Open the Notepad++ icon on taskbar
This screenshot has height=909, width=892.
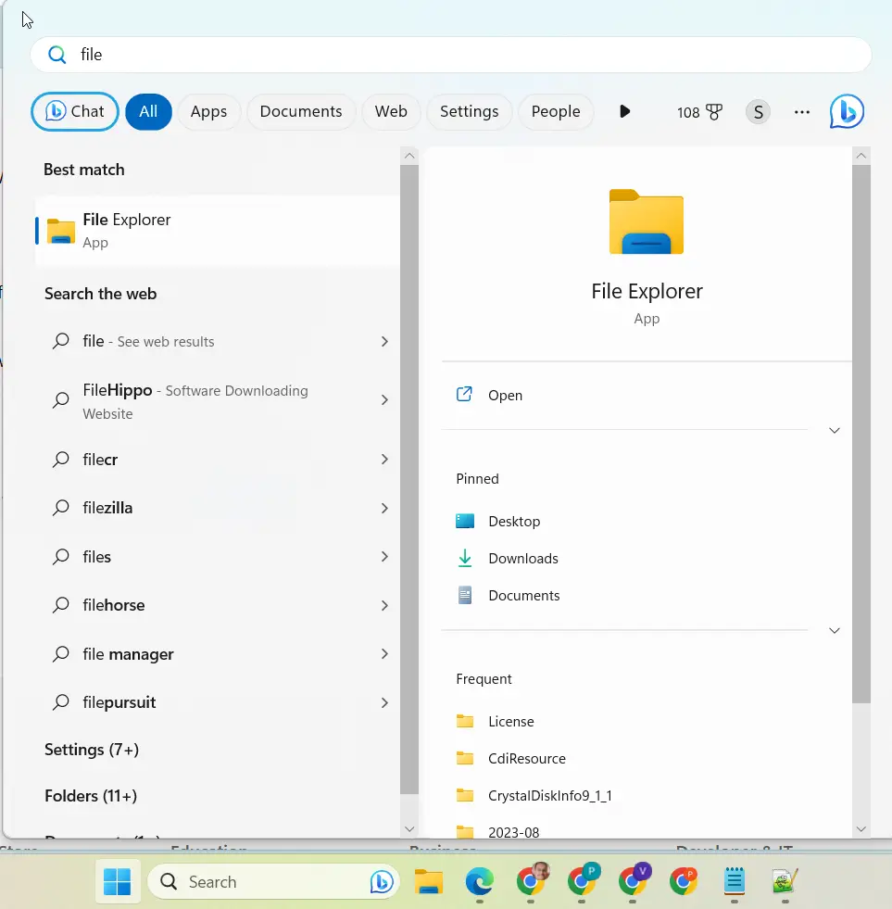point(785,882)
